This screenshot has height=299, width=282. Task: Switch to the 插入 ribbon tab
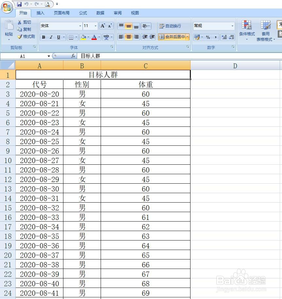tap(40, 13)
